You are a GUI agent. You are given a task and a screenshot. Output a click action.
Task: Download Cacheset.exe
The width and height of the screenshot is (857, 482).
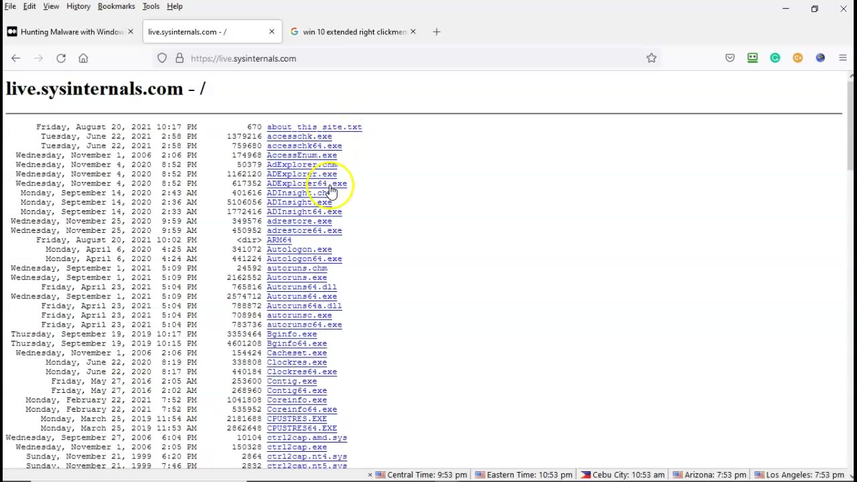(297, 353)
